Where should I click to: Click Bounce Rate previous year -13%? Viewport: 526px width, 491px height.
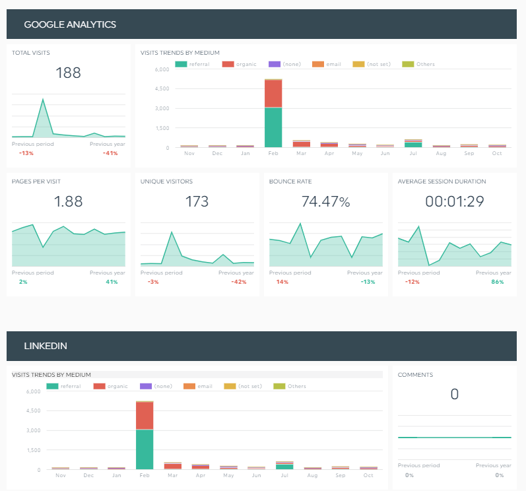tap(368, 282)
